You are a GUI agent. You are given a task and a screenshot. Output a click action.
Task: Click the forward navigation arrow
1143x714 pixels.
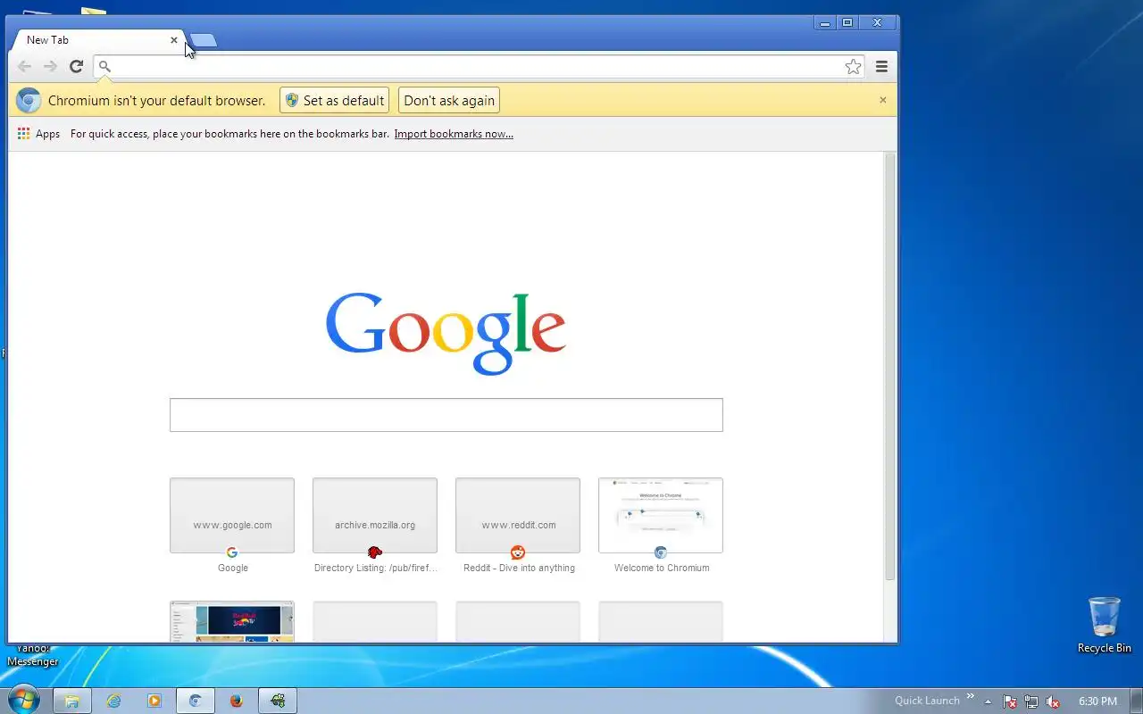point(50,66)
